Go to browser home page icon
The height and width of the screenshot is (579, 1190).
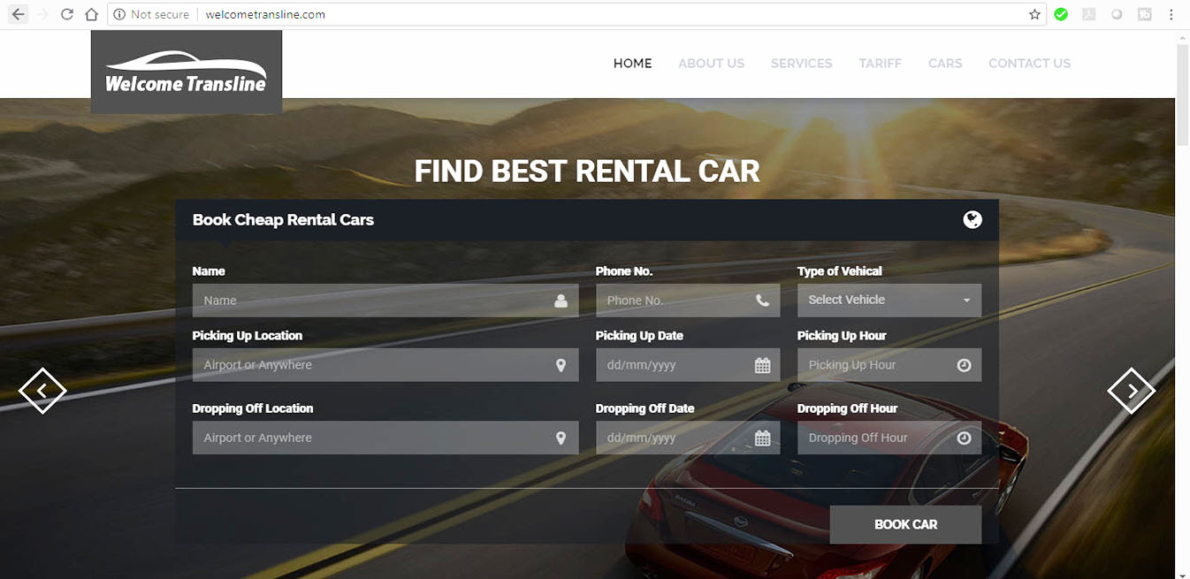(x=92, y=14)
